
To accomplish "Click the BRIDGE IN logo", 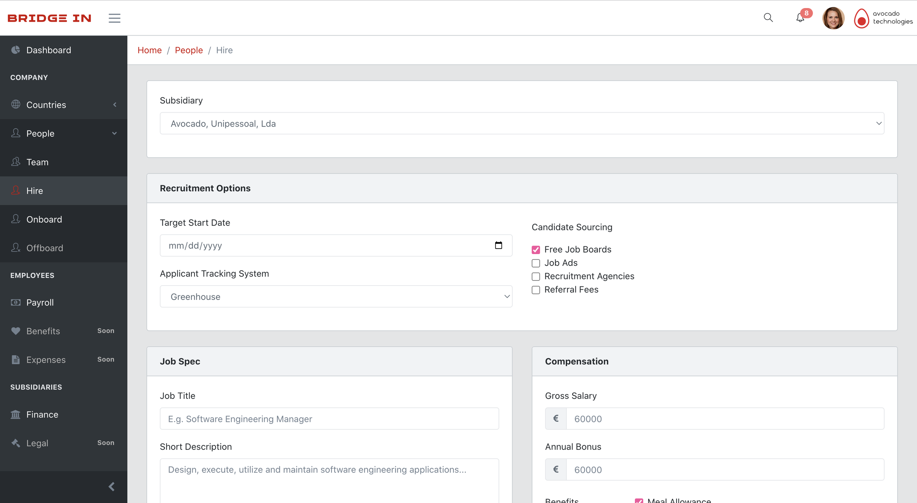I will pyautogui.click(x=50, y=18).
